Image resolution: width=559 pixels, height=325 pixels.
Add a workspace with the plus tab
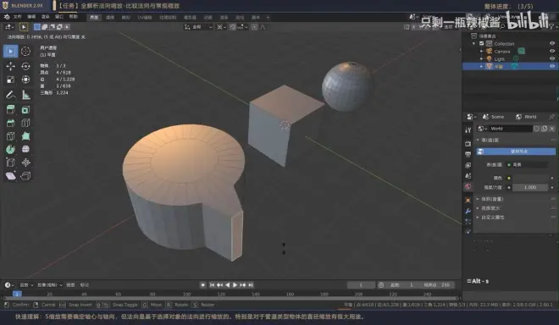tap(268, 17)
